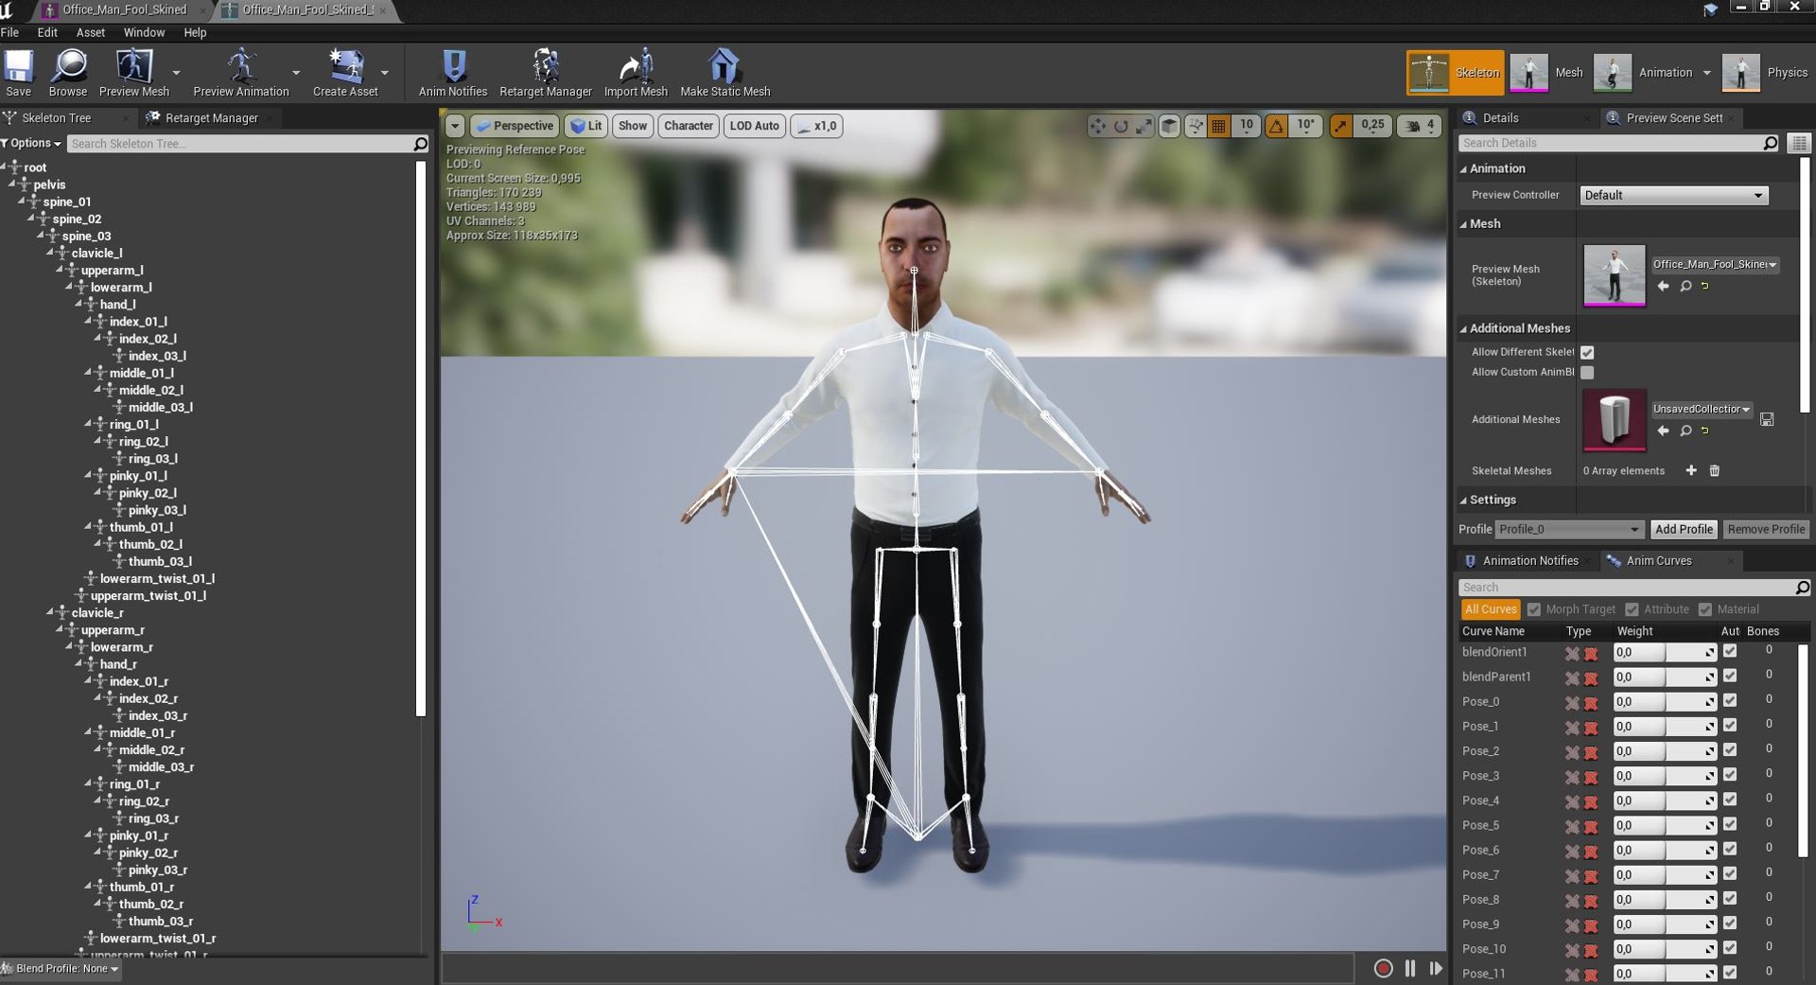The image size is (1816, 985).
Task: Open the Profile_0 profile dropdown
Action: (x=1569, y=529)
